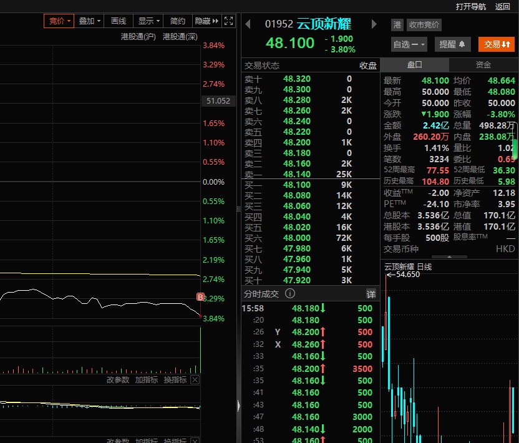The height and width of the screenshot is (443, 519).
Task: Click the 51.052 price label on axis
Action: click(218, 100)
